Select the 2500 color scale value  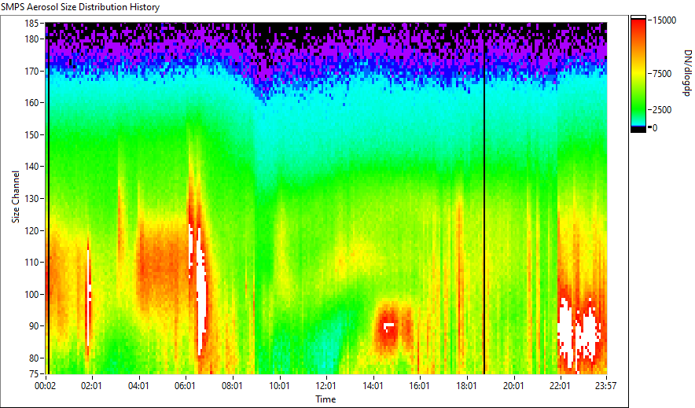[x=662, y=110]
